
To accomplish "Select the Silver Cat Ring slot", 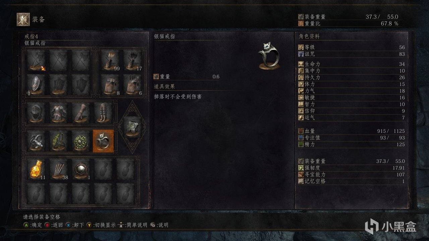I will (x=103, y=141).
